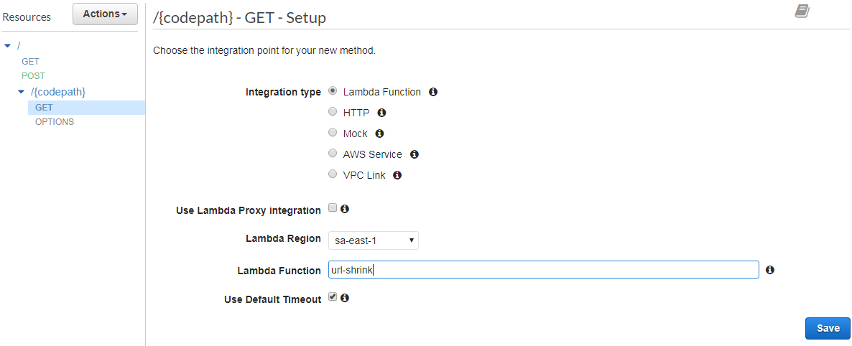Open the Actions dropdown menu
The height and width of the screenshot is (346, 852).
[105, 14]
